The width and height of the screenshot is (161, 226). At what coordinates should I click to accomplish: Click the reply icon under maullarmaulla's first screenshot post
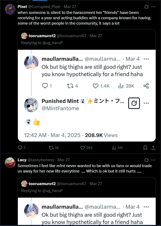click(x=45, y=86)
